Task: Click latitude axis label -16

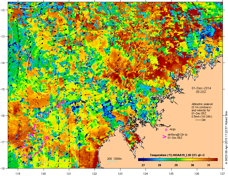Action: coord(3,116)
